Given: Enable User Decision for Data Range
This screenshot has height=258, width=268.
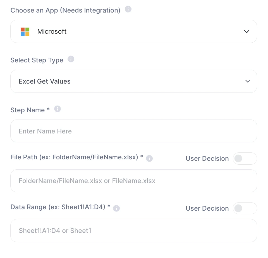Looking at the screenshot, I should pos(245,208).
